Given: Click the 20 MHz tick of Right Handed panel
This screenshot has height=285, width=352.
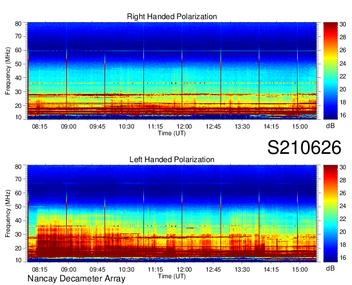Looking at the screenshot, I should coord(18,106).
